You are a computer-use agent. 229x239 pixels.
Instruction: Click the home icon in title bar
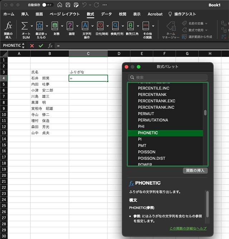pyautogui.click(x=60, y=5)
